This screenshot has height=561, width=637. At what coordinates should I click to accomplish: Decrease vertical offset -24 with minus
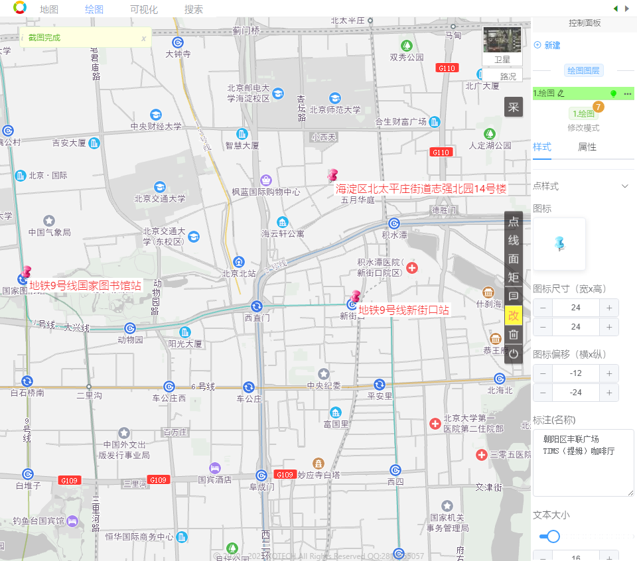[543, 393]
